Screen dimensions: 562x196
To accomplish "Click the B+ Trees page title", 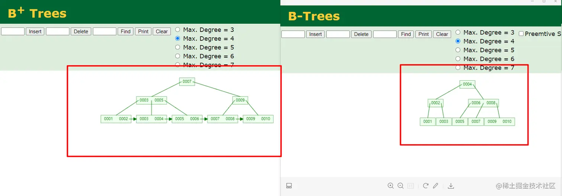I will coord(37,13).
